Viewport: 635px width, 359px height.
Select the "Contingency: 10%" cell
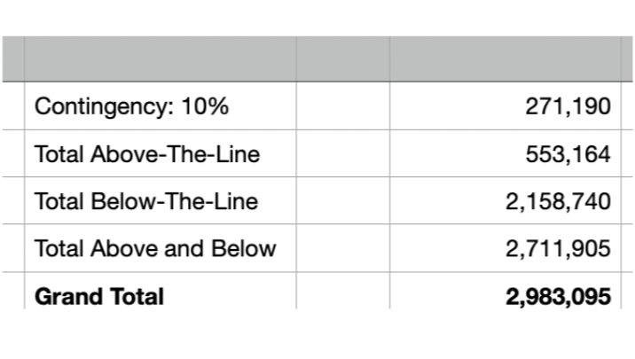[x=131, y=106]
